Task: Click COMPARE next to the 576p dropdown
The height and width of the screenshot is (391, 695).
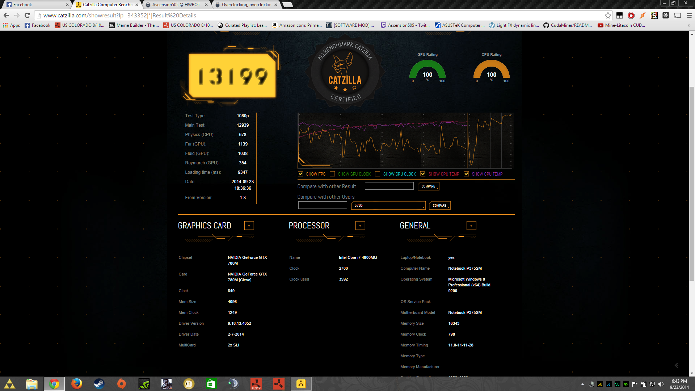Action: pyautogui.click(x=439, y=205)
